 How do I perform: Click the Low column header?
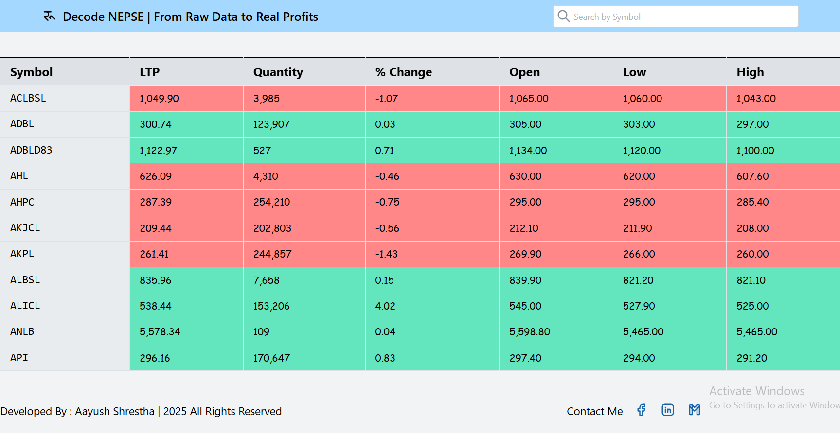click(x=634, y=72)
